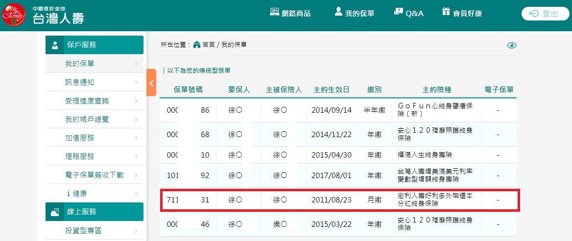Click chevron next to 訊息通知

[x=136, y=82]
